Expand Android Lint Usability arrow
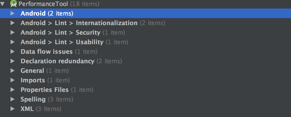 click(x=12, y=42)
